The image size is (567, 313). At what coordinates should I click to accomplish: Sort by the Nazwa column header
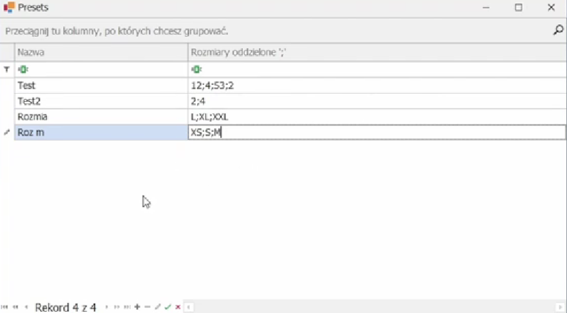[101, 53]
